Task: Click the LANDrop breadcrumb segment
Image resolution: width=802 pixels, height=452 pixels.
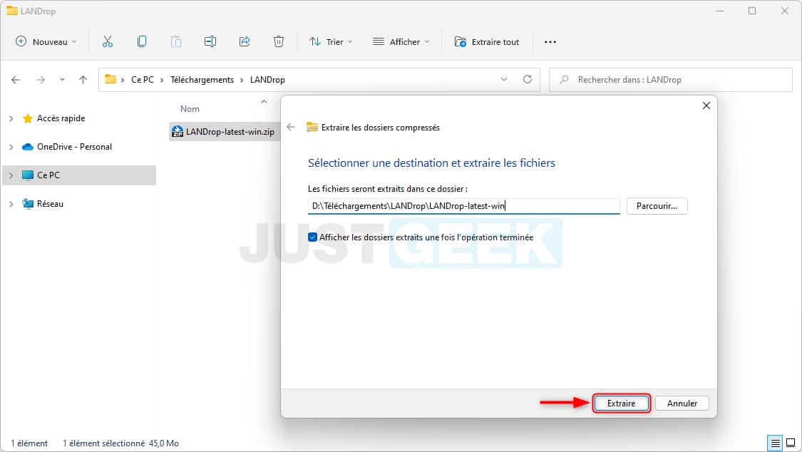Action: tap(267, 80)
